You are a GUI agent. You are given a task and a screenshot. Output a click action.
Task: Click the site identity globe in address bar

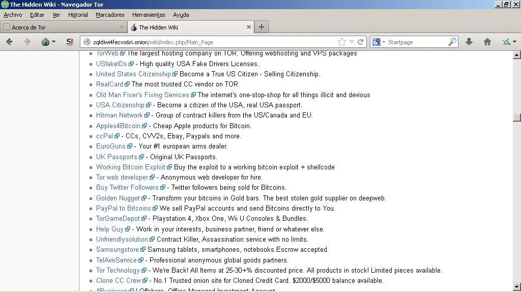(x=87, y=42)
